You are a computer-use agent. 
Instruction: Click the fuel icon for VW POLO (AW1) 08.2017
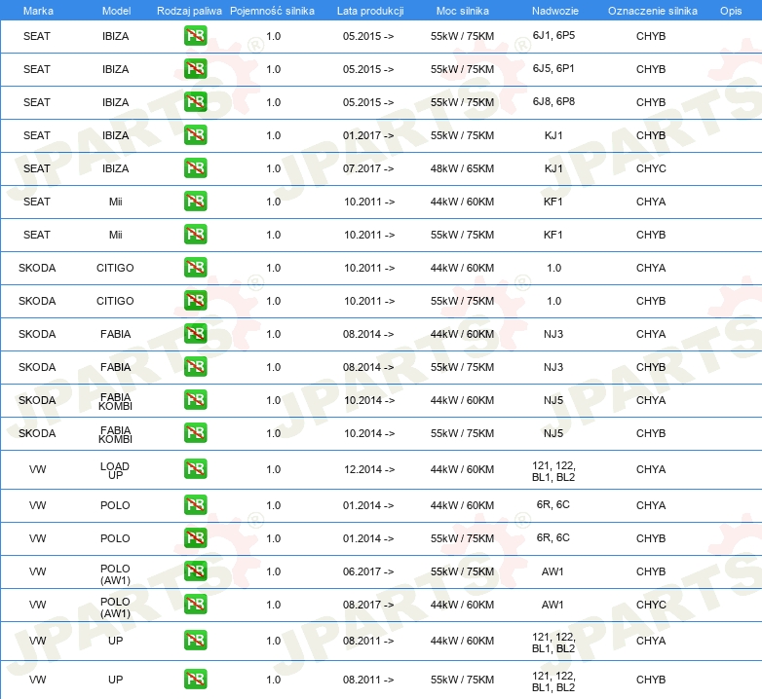195,605
